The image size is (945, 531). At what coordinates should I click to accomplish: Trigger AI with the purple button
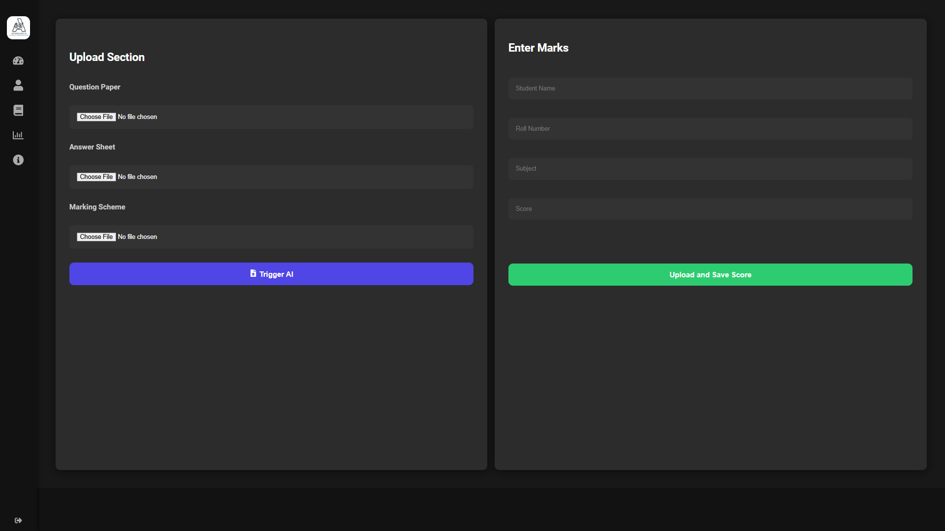coord(271,274)
